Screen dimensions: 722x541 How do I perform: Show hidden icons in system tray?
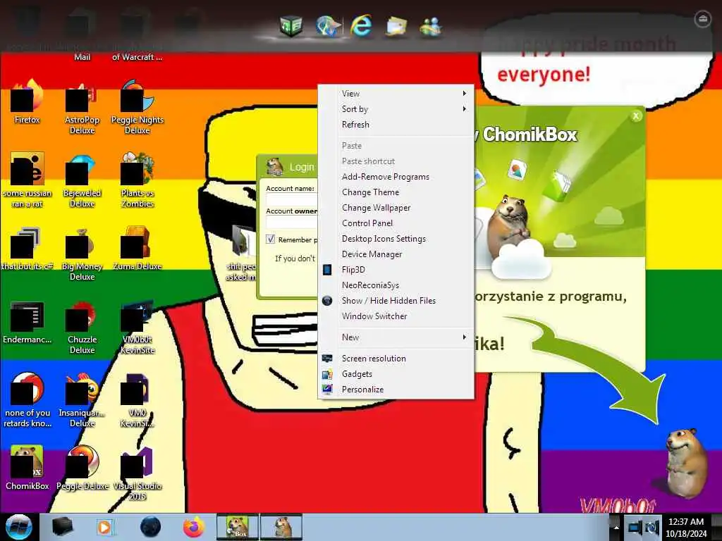click(x=616, y=528)
